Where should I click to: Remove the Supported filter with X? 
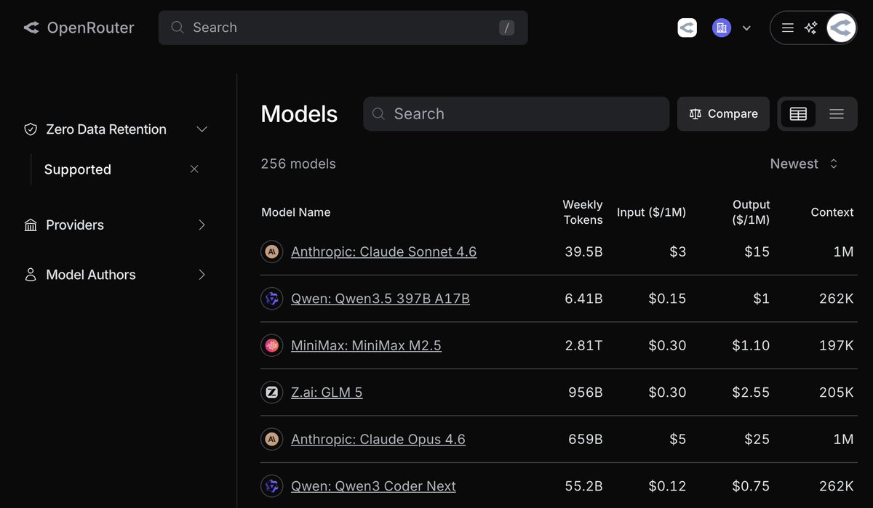[194, 169]
